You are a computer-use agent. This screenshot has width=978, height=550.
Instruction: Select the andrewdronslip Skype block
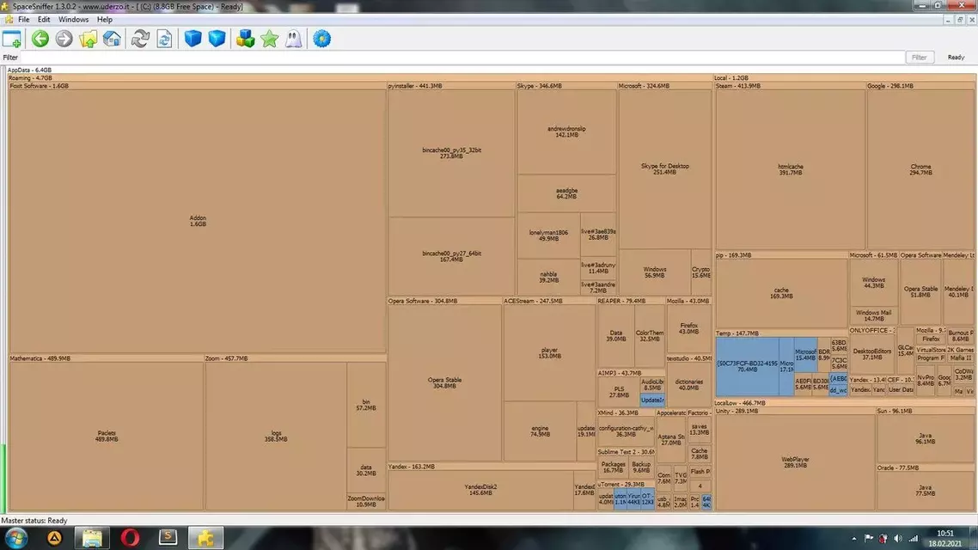pos(567,131)
